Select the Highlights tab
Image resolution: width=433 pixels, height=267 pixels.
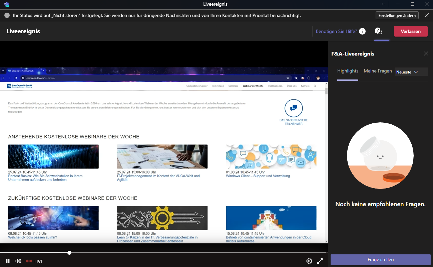point(348,71)
